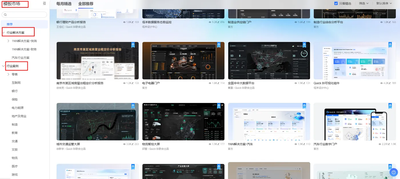Click the pencil usage icon for 1NN解决方案-汽车
Viewport: 400px width, 179px height.
304,144
